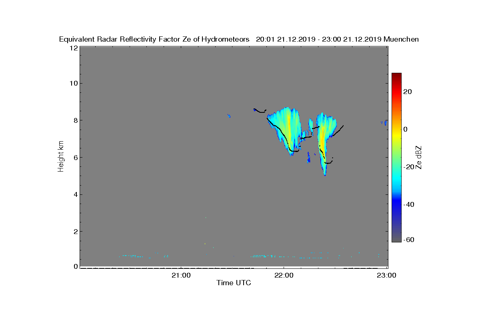
Task: Click the 21:00 time tick label
Action: (181, 275)
